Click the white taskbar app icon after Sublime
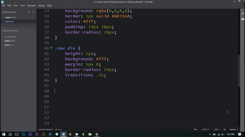Viewport: 245px width, 137px height. point(77,134)
